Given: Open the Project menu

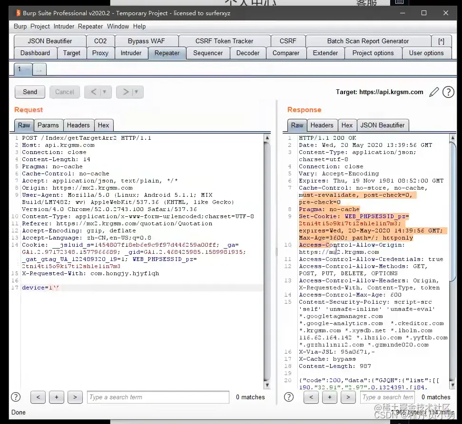Looking at the screenshot, I should (40, 27).
